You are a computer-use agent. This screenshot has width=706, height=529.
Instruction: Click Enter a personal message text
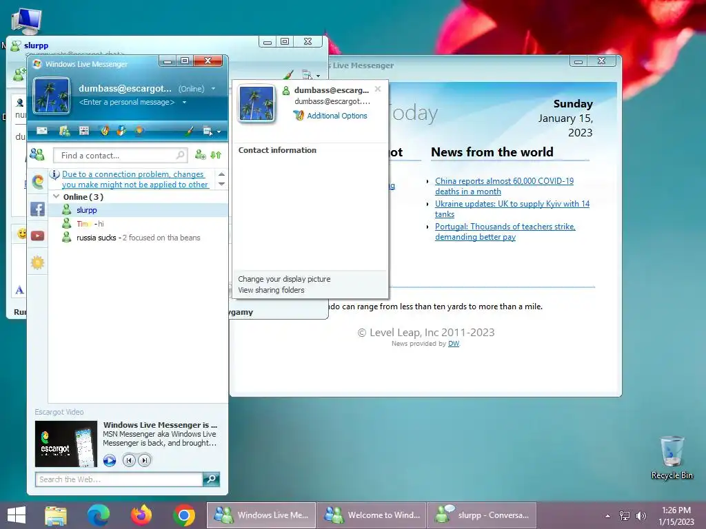pyautogui.click(x=127, y=102)
